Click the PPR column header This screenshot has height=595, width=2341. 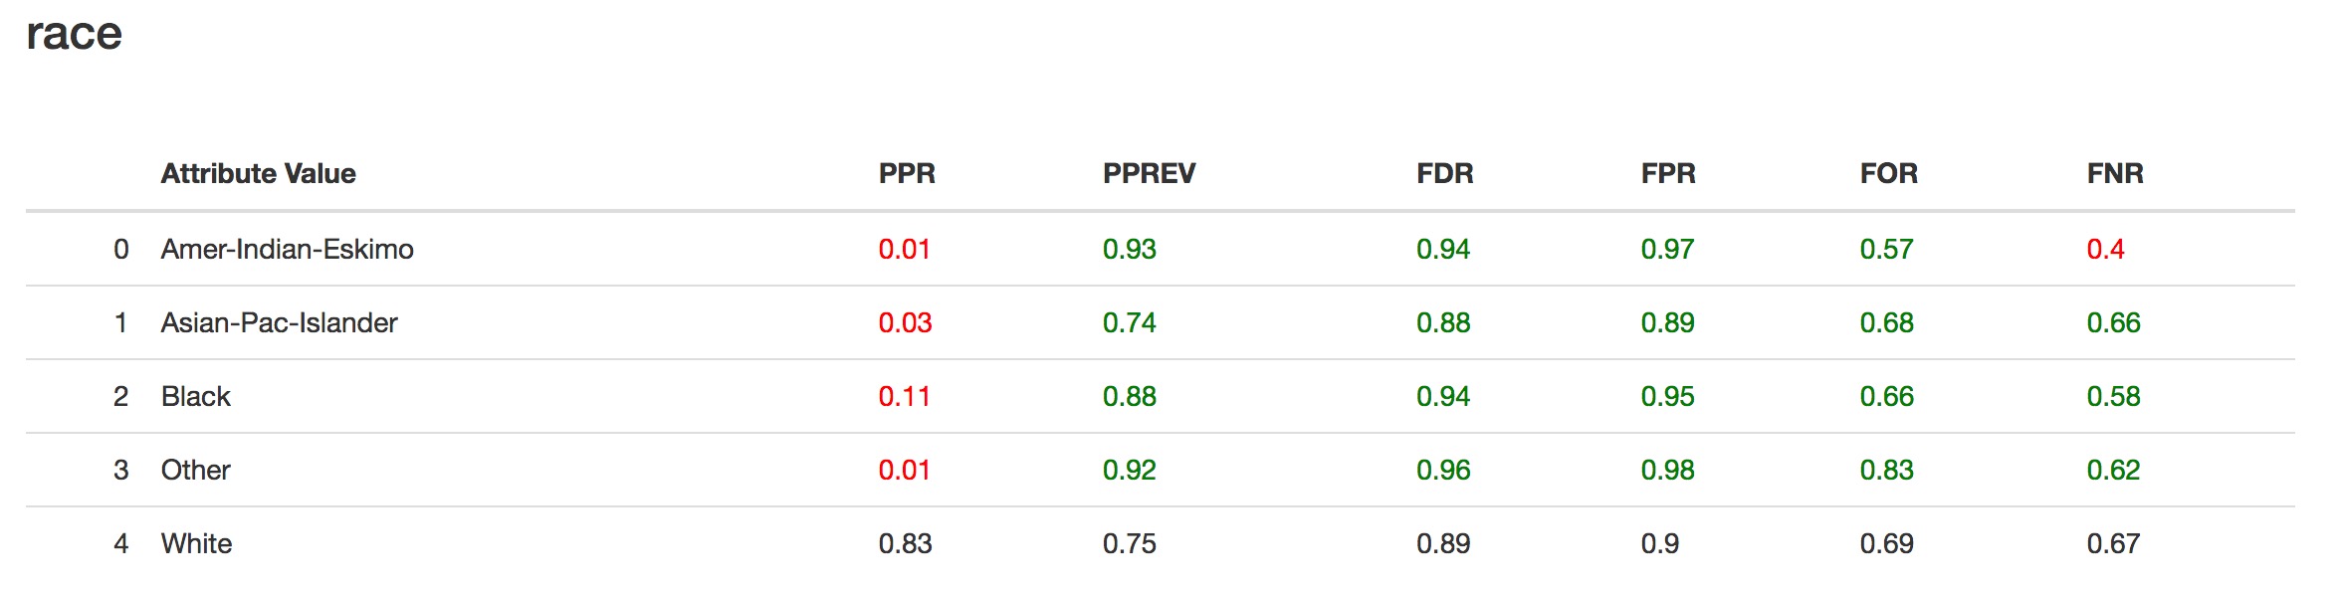coord(907,173)
